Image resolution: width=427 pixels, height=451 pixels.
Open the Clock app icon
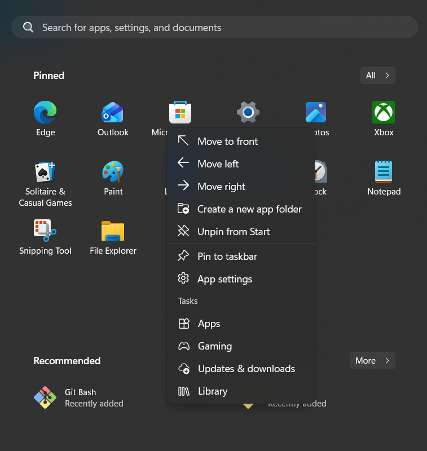321,172
